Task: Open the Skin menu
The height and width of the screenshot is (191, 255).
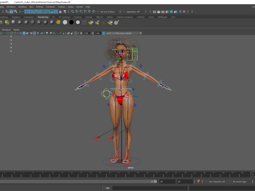Action: click(31, 7)
